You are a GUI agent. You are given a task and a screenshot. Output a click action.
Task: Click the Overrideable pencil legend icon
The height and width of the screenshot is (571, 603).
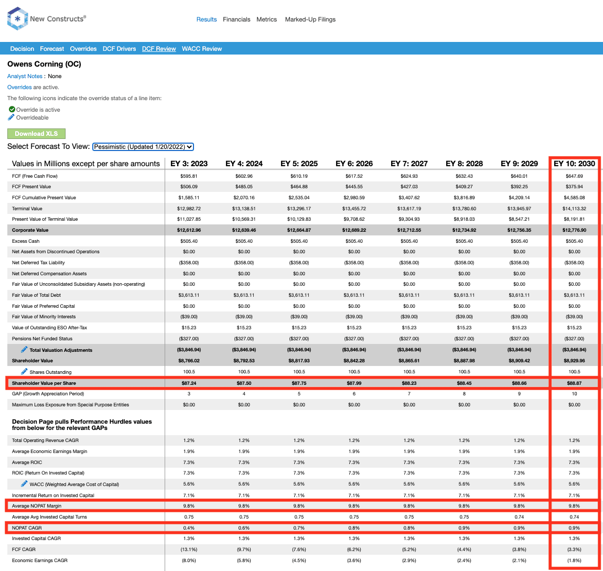(11, 117)
